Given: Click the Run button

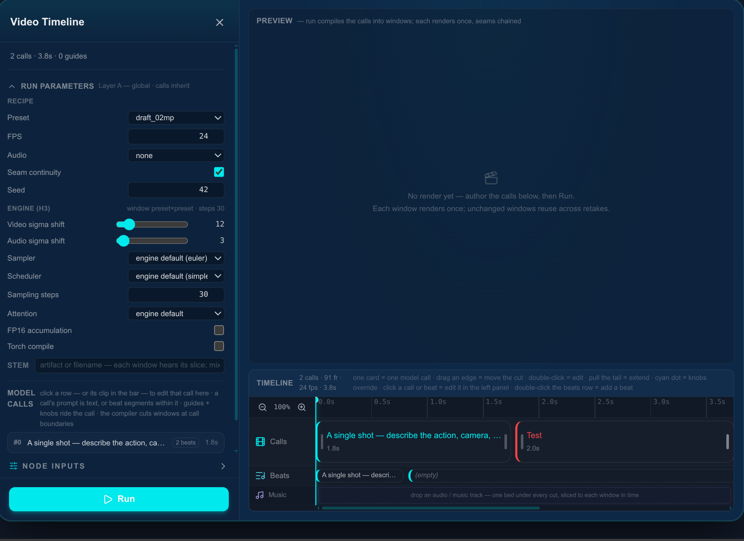Looking at the screenshot, I should coord(119,499).
